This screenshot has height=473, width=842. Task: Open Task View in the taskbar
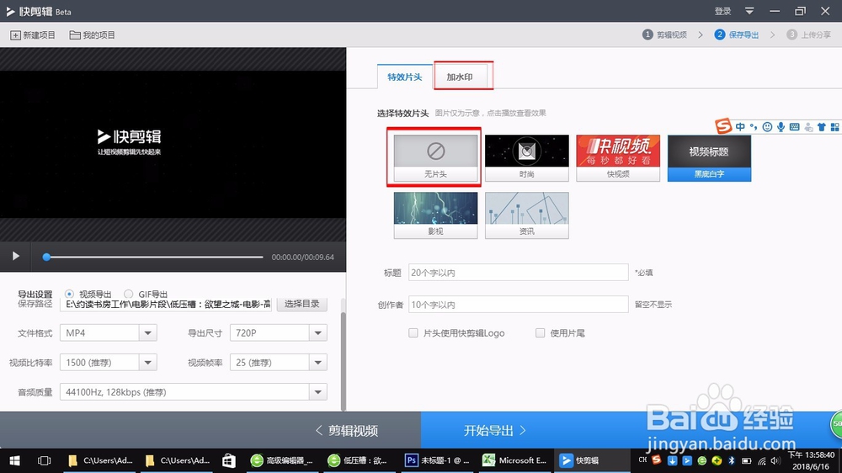[x=44, y=460]
